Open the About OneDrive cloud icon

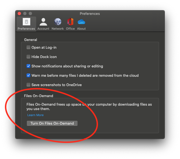click(x=81, y=22)
